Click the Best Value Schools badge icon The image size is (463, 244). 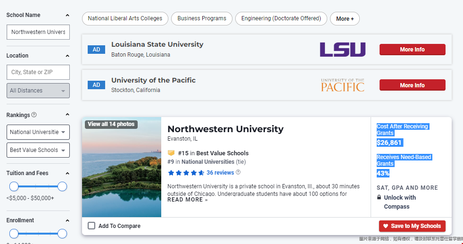pos(171,153)
